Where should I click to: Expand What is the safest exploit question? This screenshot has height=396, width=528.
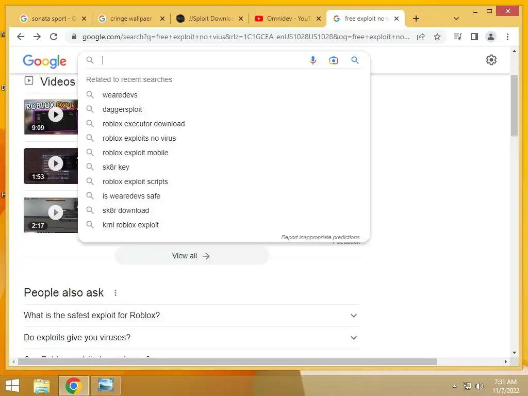(191, 316)
